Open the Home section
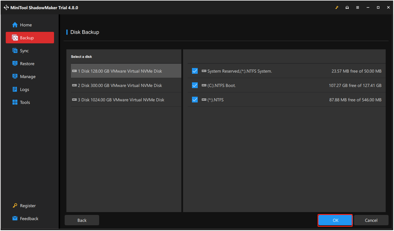The height and width of the screenshot is (231, 394). pos(24,25)
